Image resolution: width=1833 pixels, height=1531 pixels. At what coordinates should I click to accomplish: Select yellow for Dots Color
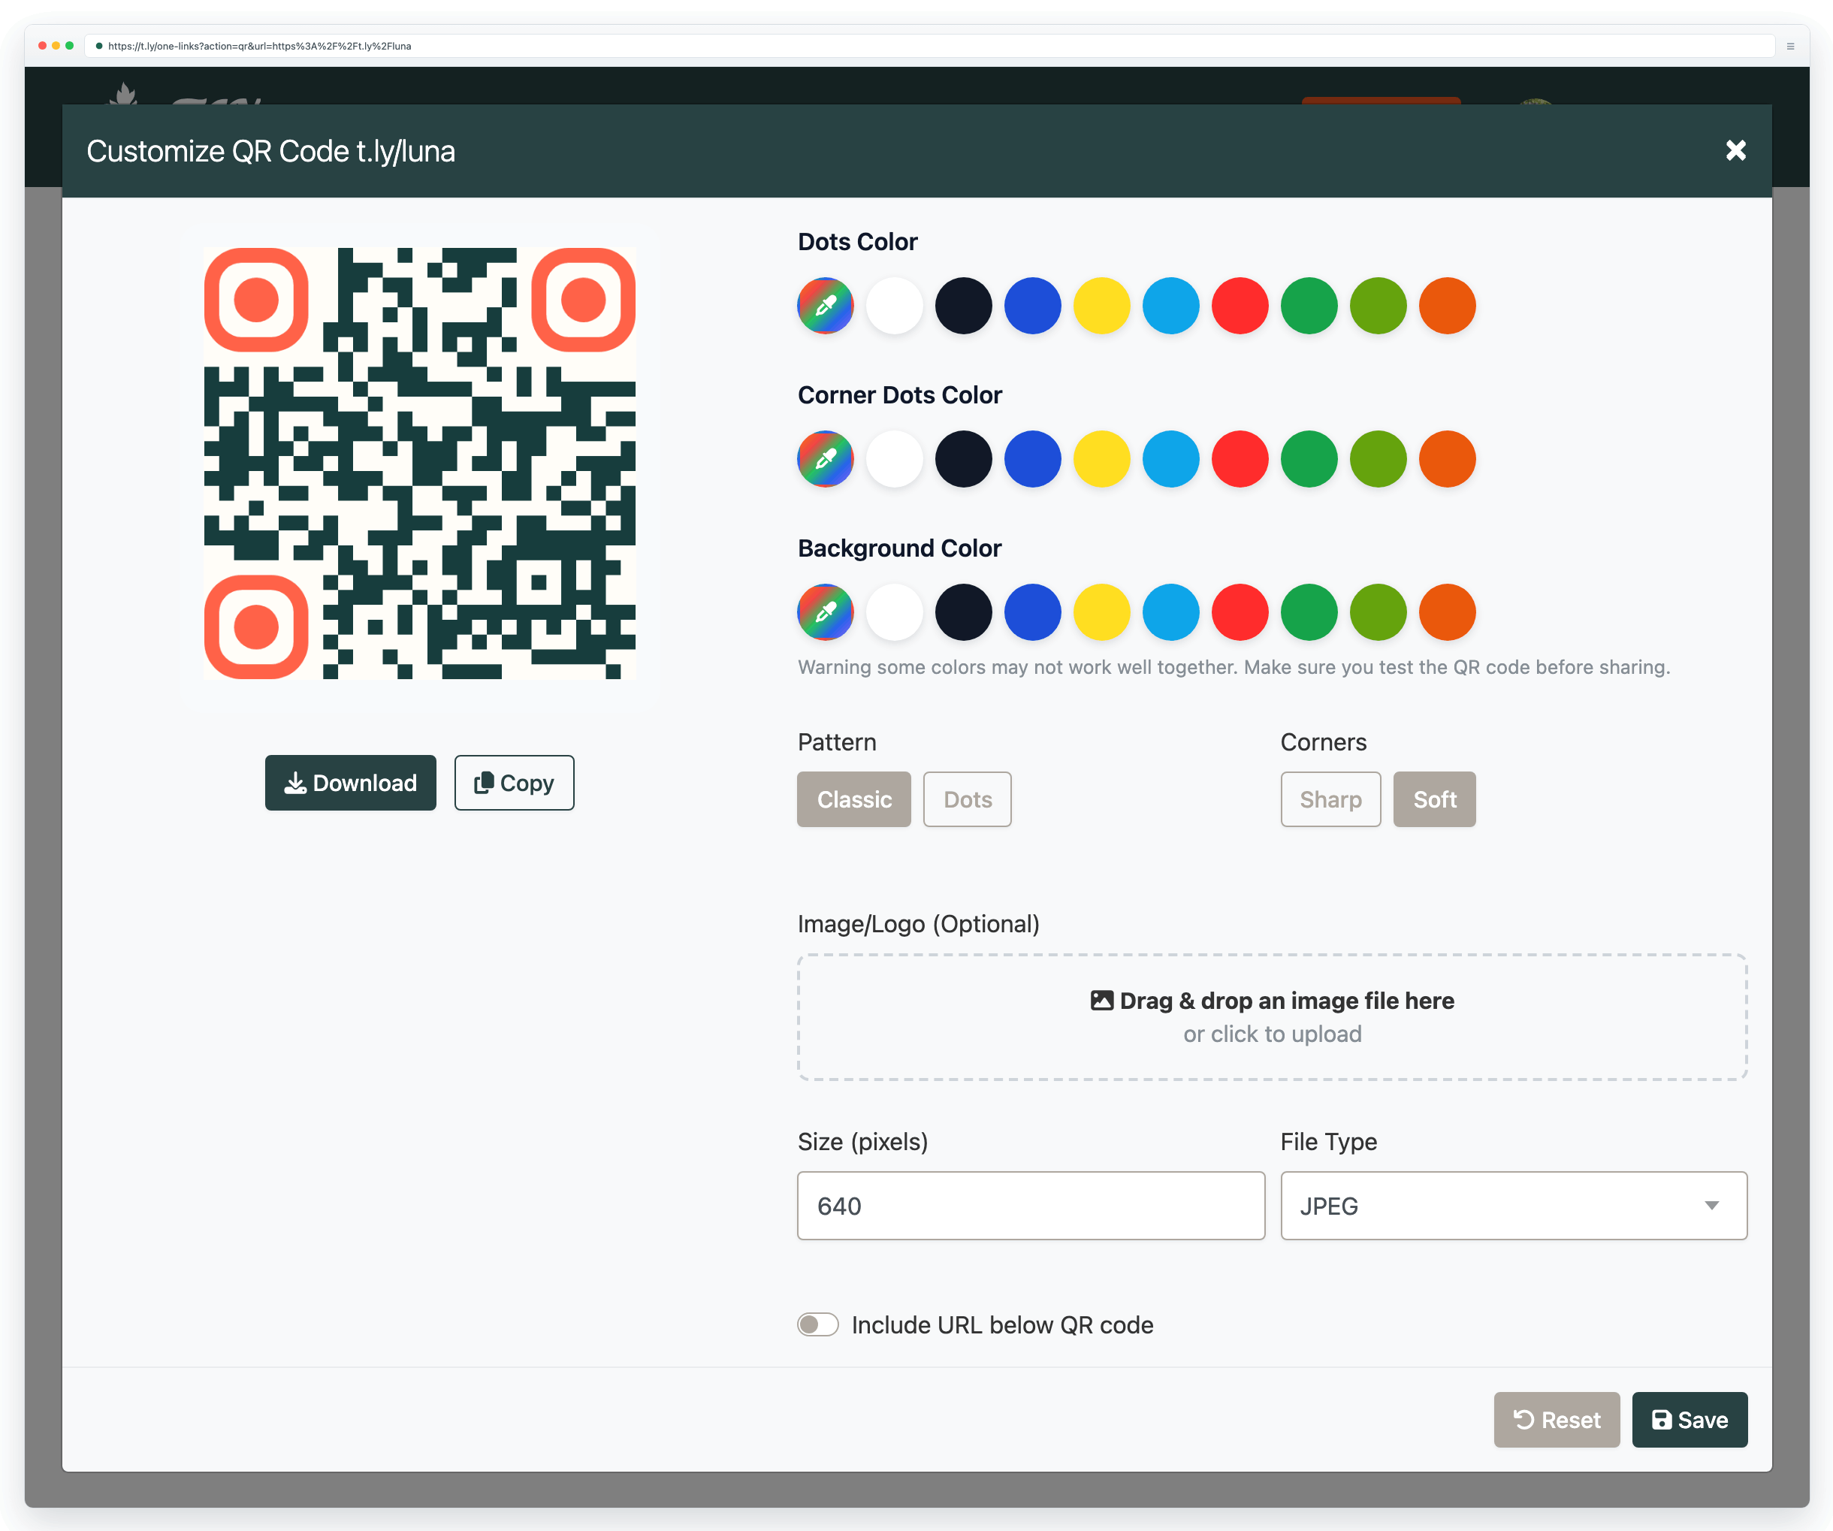1101,306
